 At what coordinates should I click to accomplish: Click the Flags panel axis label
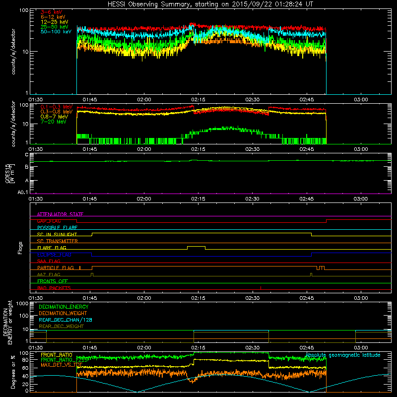click(20, 248)
